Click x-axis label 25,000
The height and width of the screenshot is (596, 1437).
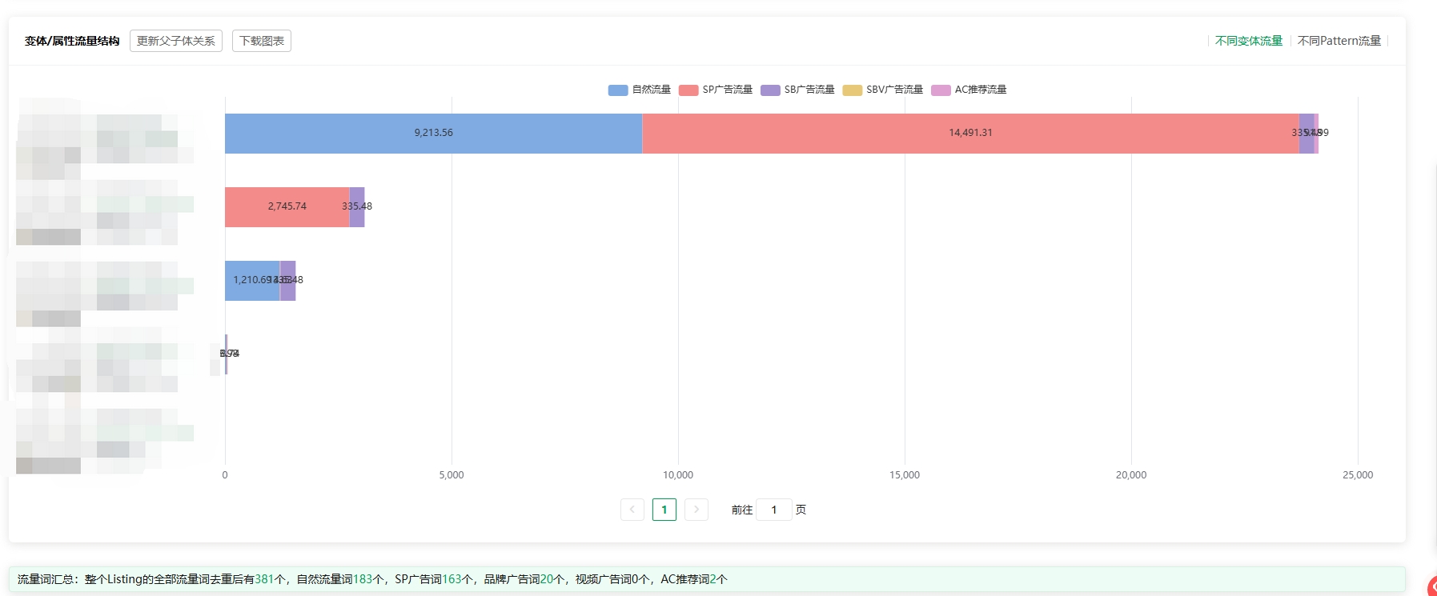(x=1358, y=475)
